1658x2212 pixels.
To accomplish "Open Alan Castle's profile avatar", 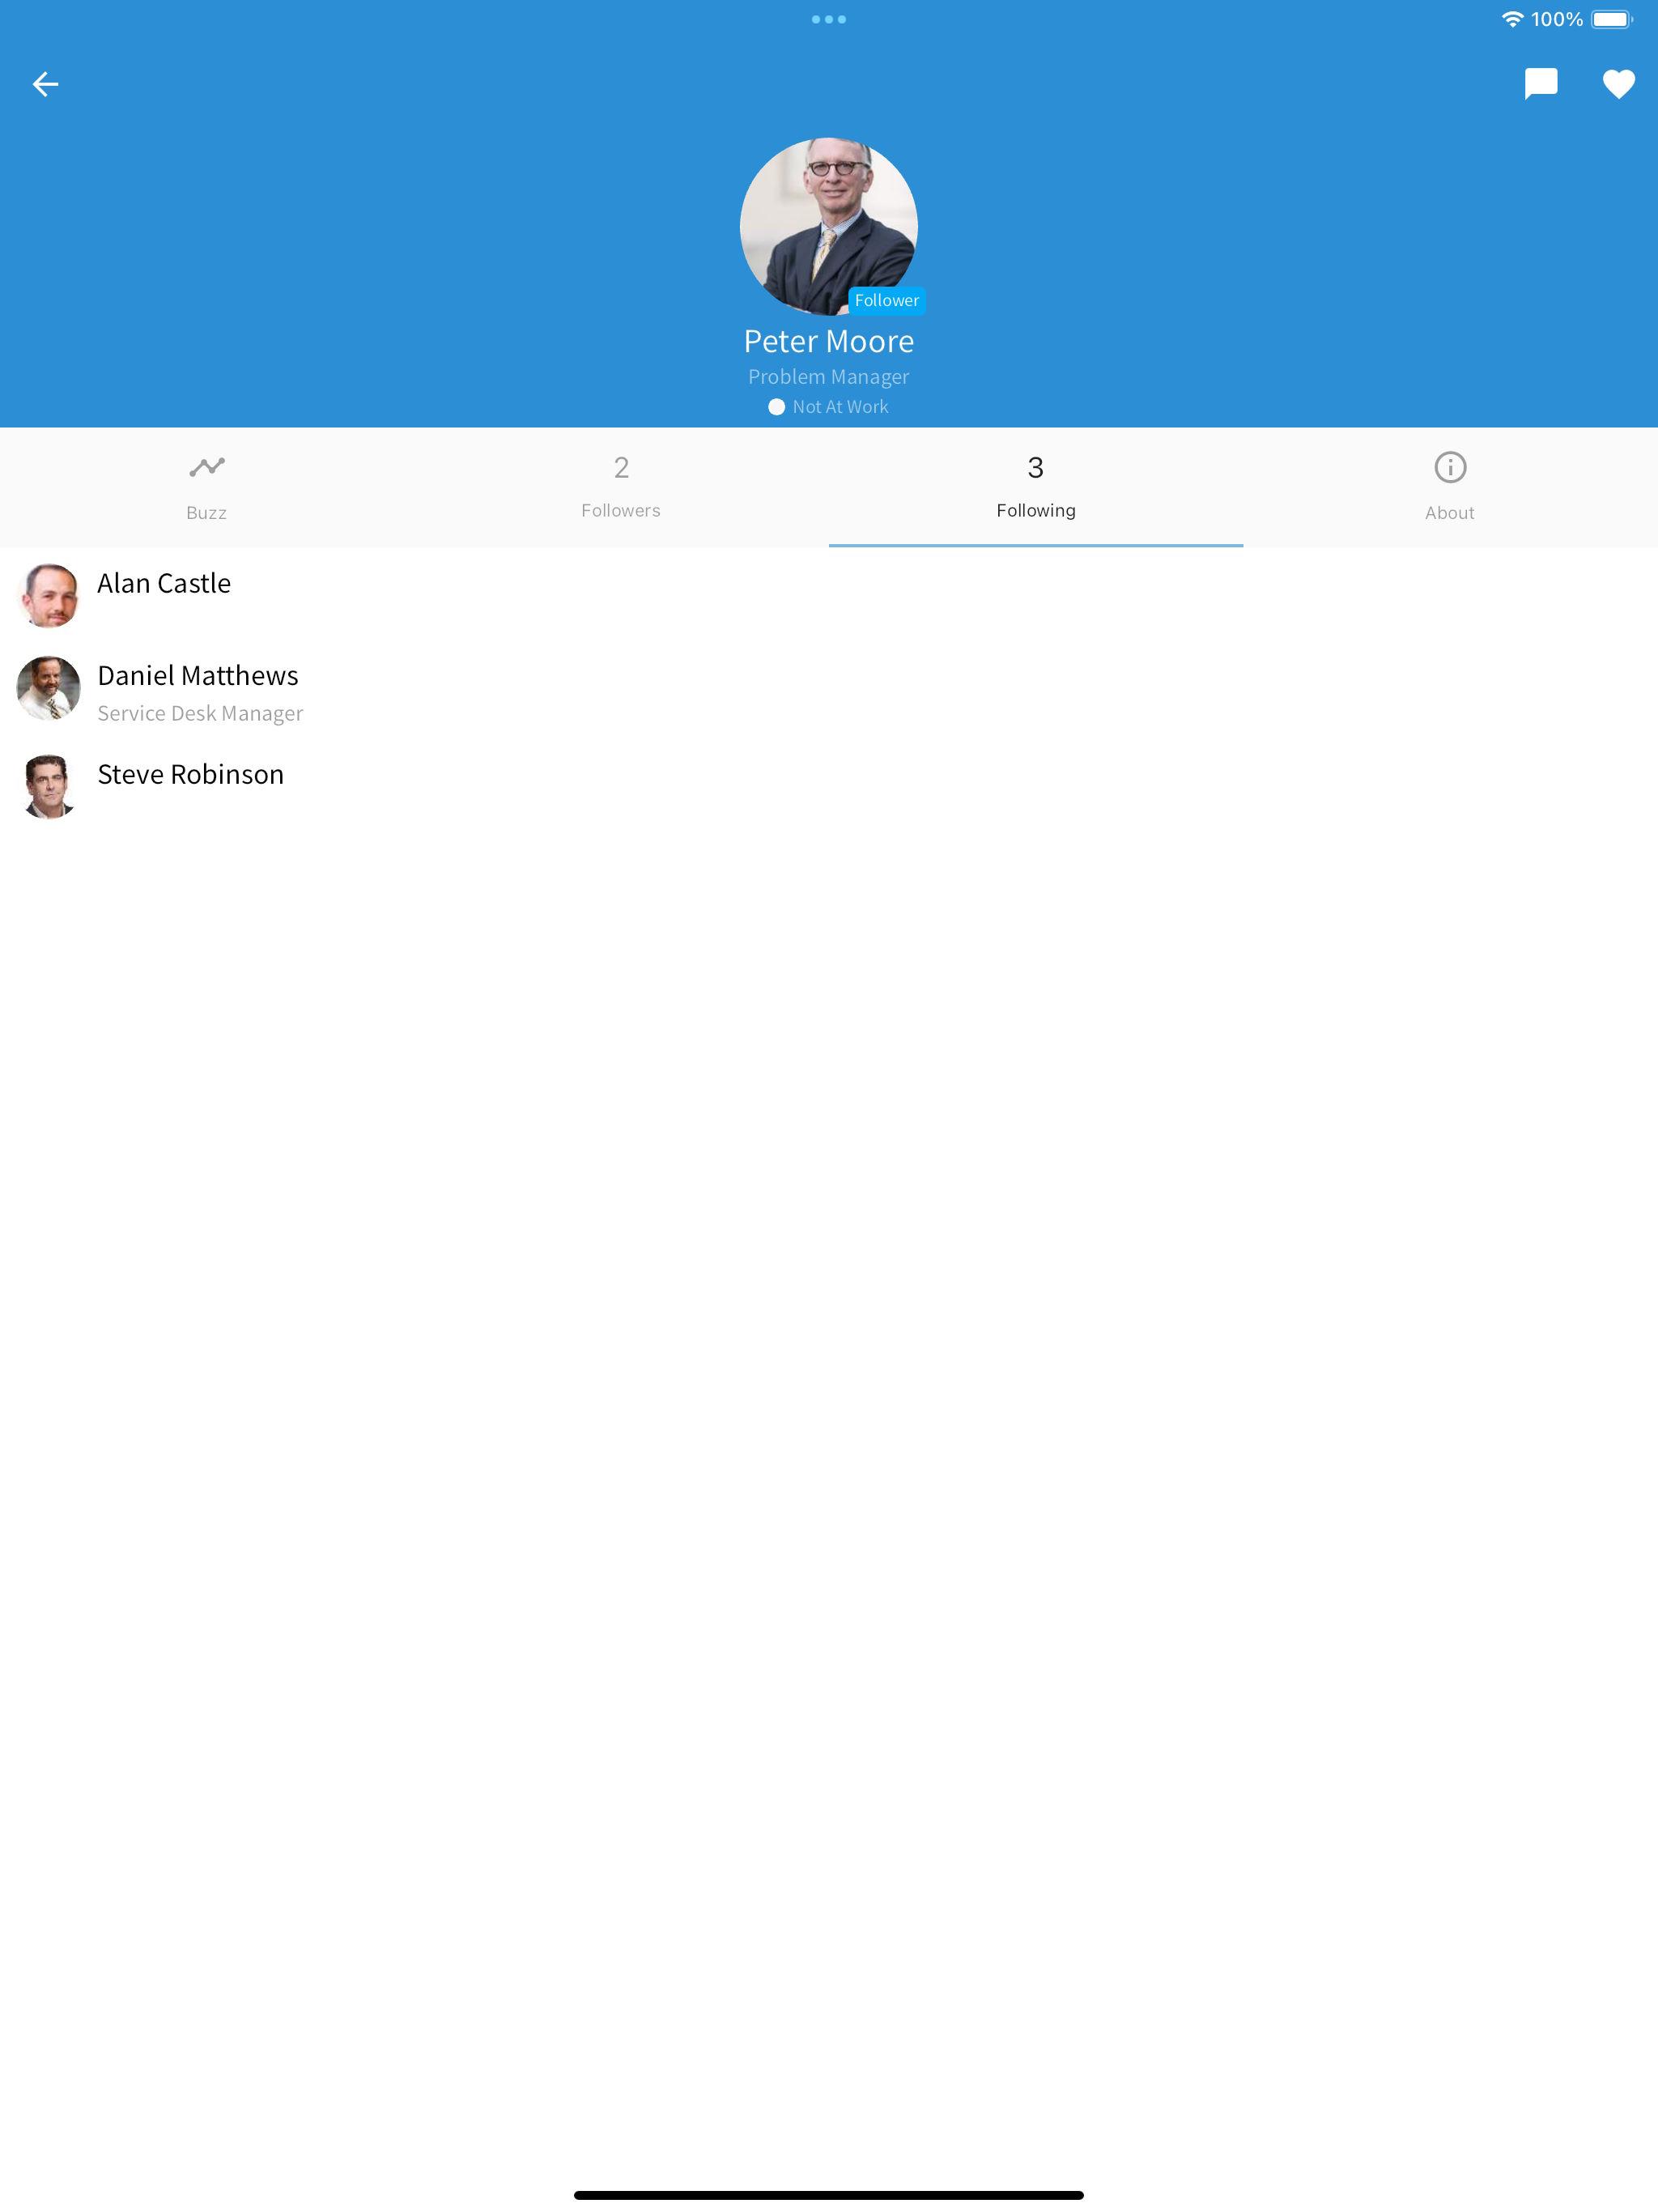I will pyautogui.click(x=48, y=596).
